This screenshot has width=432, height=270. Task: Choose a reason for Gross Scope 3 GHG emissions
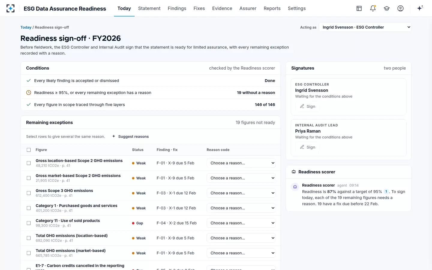point(241,193)
